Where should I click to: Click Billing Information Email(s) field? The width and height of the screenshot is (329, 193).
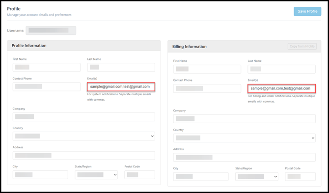pyautogui.click(x=281, y=88)
